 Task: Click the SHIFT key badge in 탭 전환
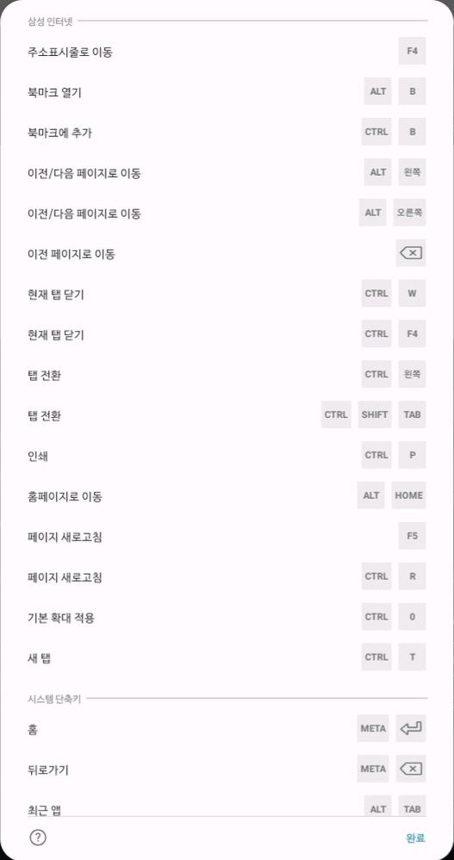point(375,414)
